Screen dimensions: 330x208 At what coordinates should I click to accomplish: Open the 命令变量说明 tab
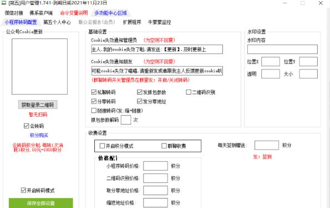(x=74, y=13)
